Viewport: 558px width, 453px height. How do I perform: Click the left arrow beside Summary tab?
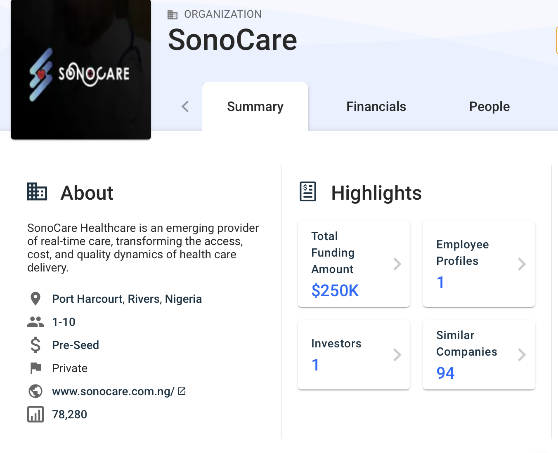click(x=185, y=106)
